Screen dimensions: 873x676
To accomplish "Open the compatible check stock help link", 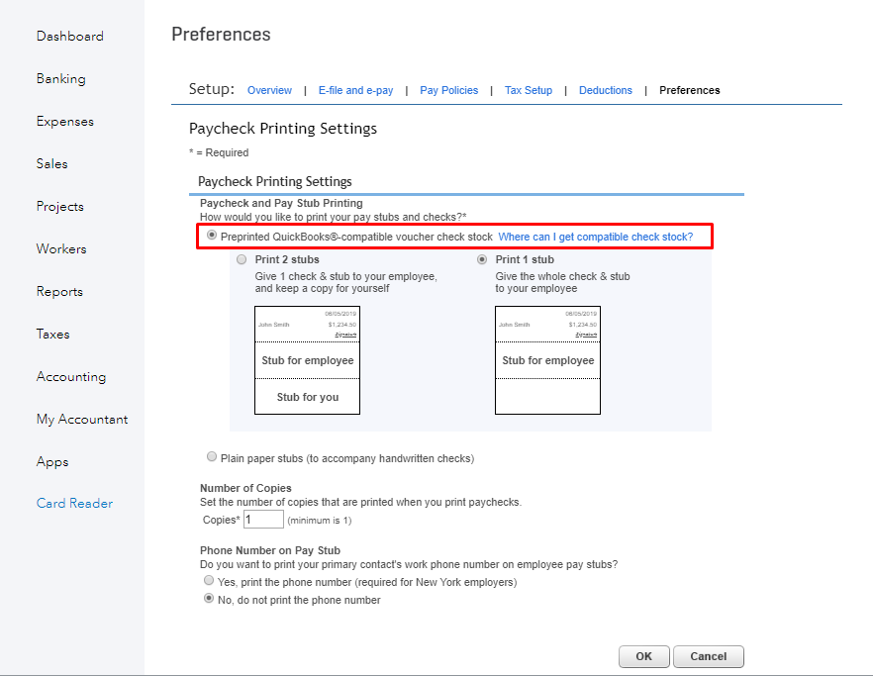I will 595,238.
